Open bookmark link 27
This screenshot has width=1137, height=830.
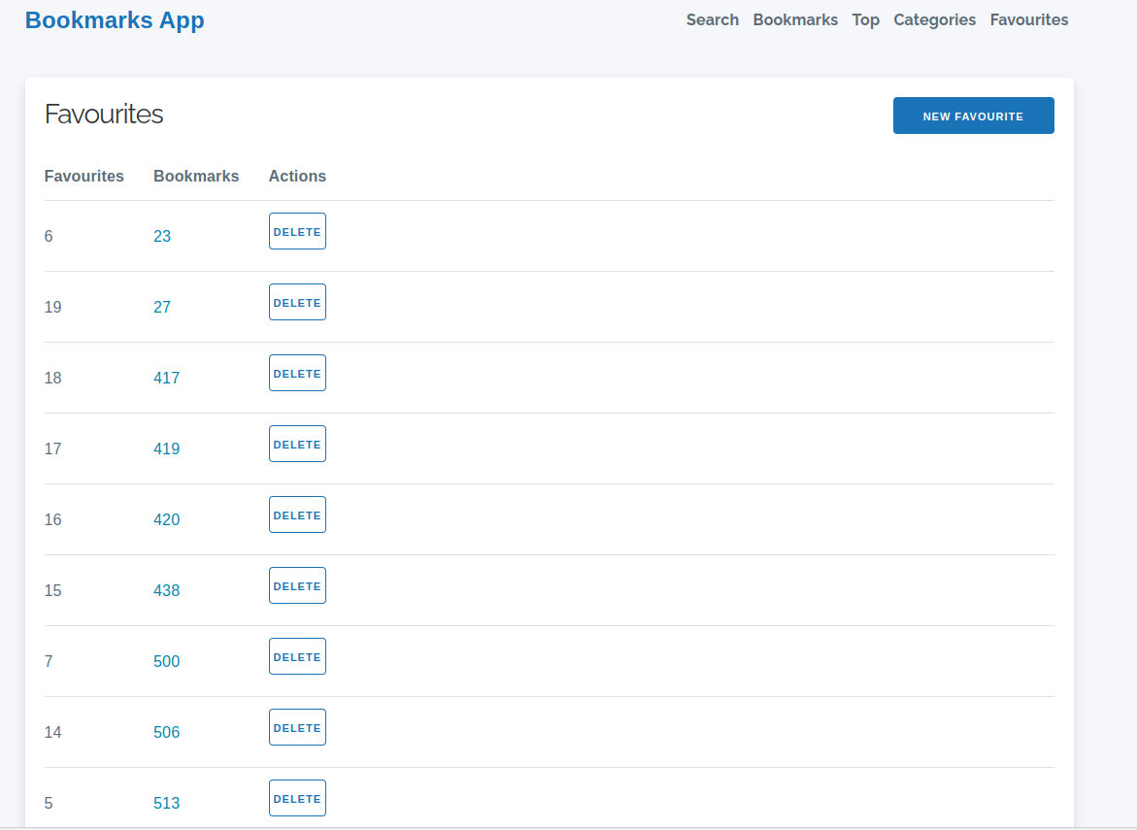(x=162, y=308)
